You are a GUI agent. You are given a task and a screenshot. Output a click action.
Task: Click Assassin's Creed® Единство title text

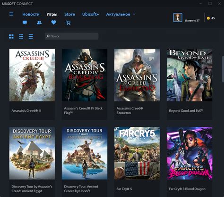tap(129, 110)
